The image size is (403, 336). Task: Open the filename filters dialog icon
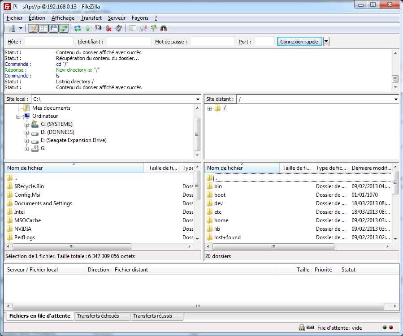tap(133, 29)
